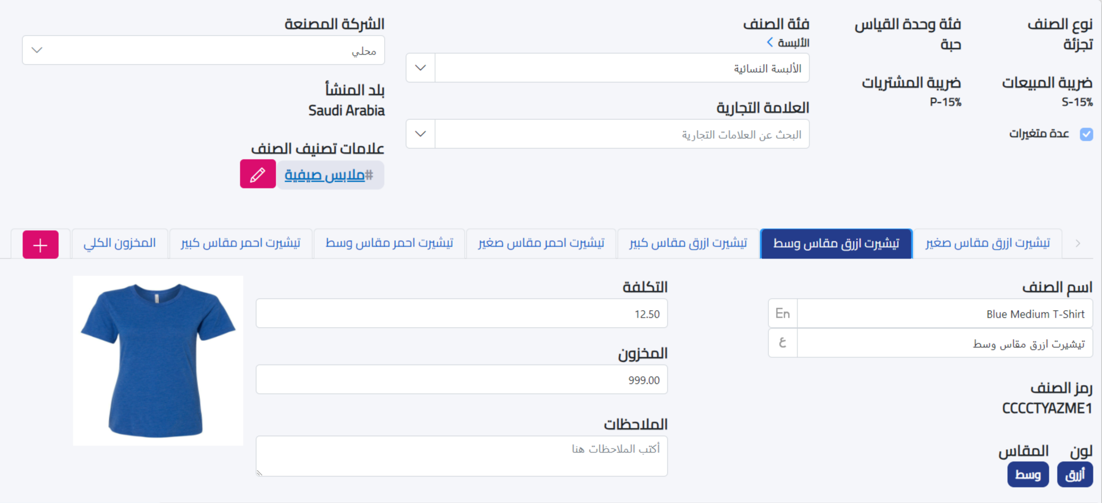
Task: Click the المخزون stock quantity field
Action: [461, 380]
